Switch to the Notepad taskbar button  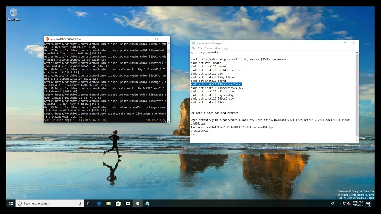tap(147, 204)
